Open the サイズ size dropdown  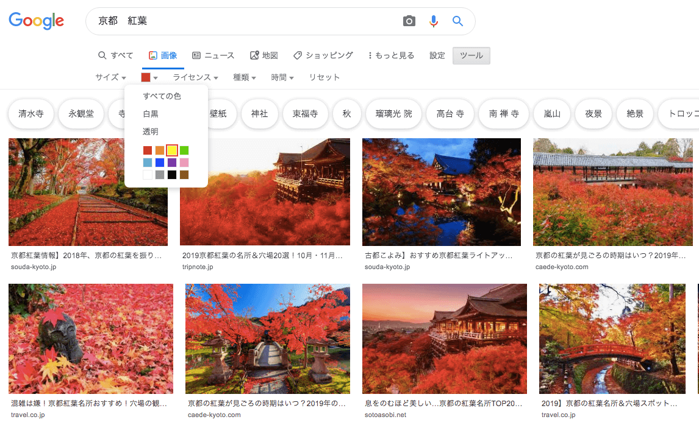pos(110,77)
